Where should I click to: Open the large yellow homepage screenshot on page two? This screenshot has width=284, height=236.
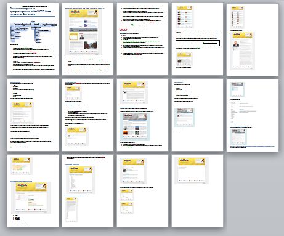tap(83, 32)
